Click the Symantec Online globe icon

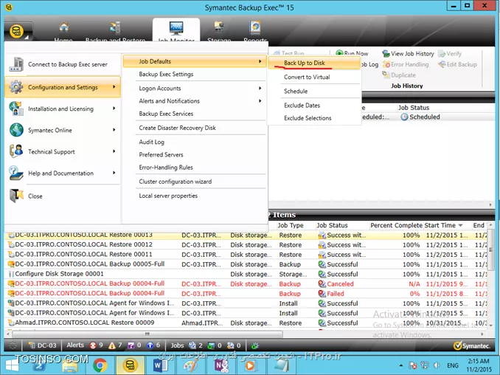[16, 130]
